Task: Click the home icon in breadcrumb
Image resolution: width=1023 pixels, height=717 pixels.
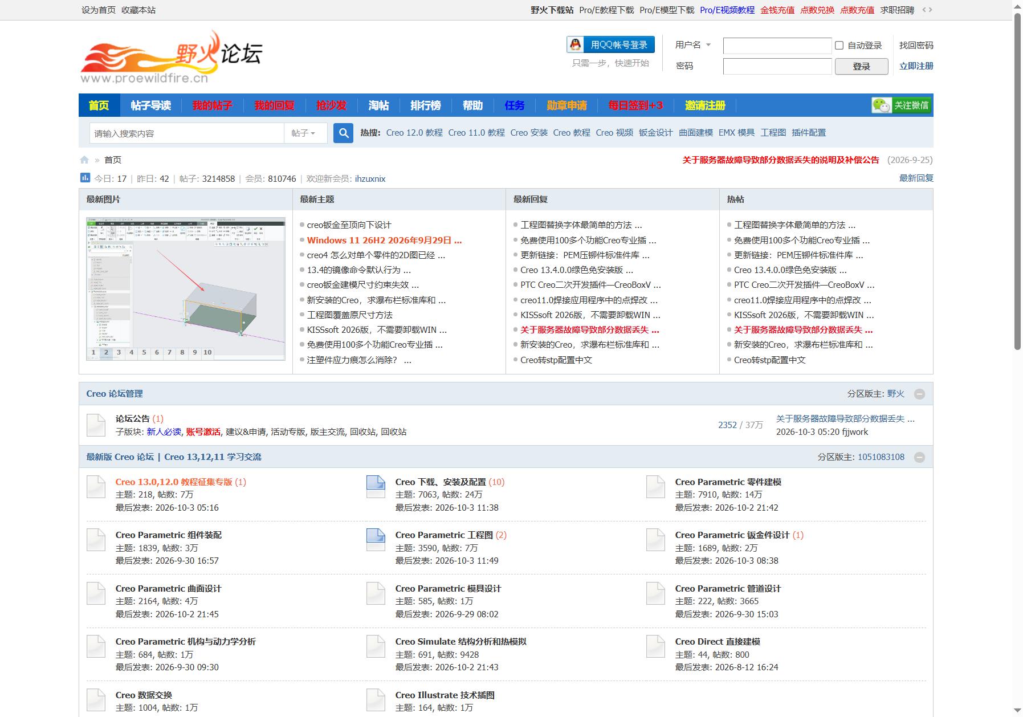Action: pyautogui.click(x=84, y=160)
